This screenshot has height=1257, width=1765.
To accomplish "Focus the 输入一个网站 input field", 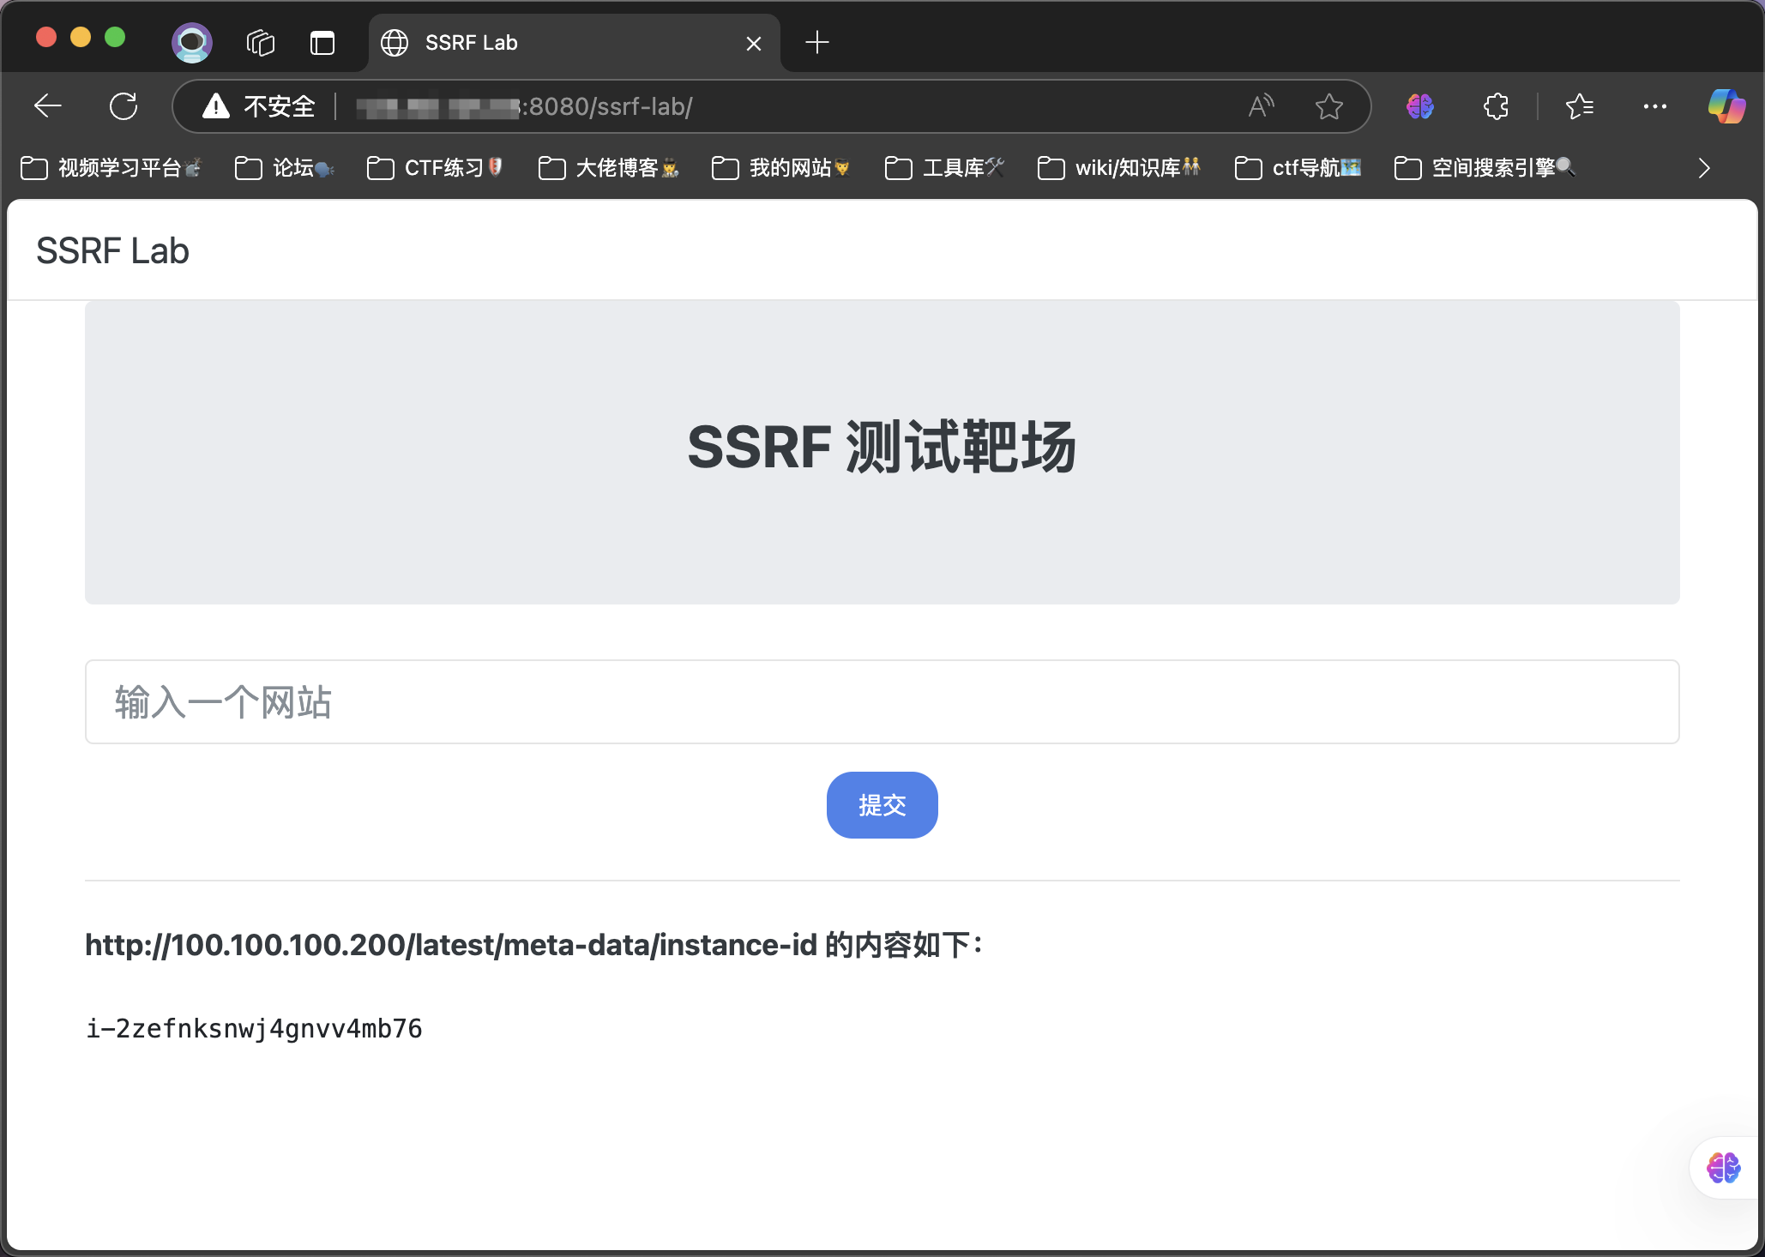I will (882, 701).
